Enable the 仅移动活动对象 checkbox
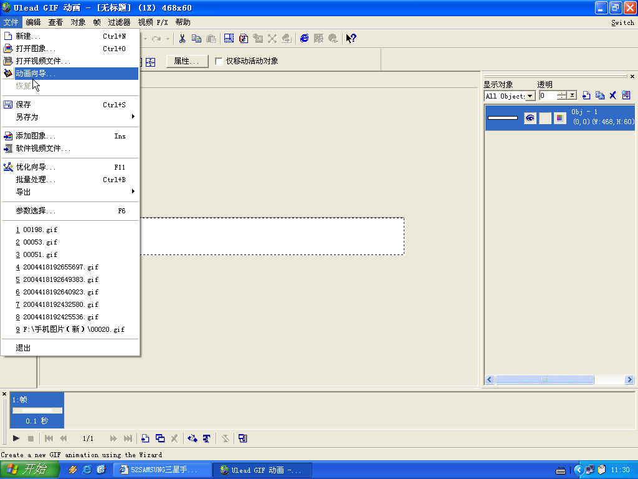Image resolution: width=638 pixels, height=479 pixels. click(x=219, y=60)
